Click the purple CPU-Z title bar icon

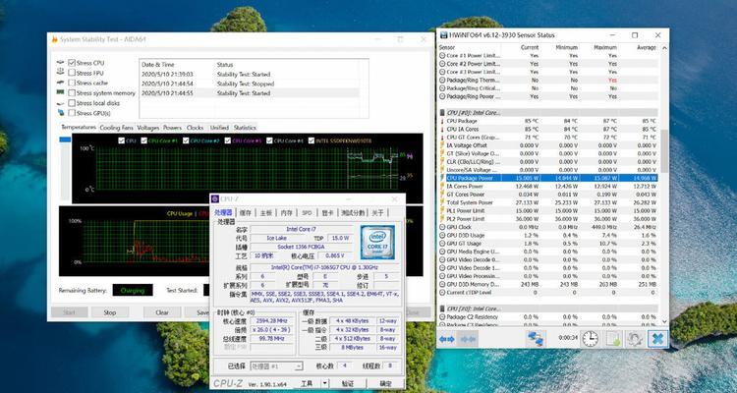(215, 199)
